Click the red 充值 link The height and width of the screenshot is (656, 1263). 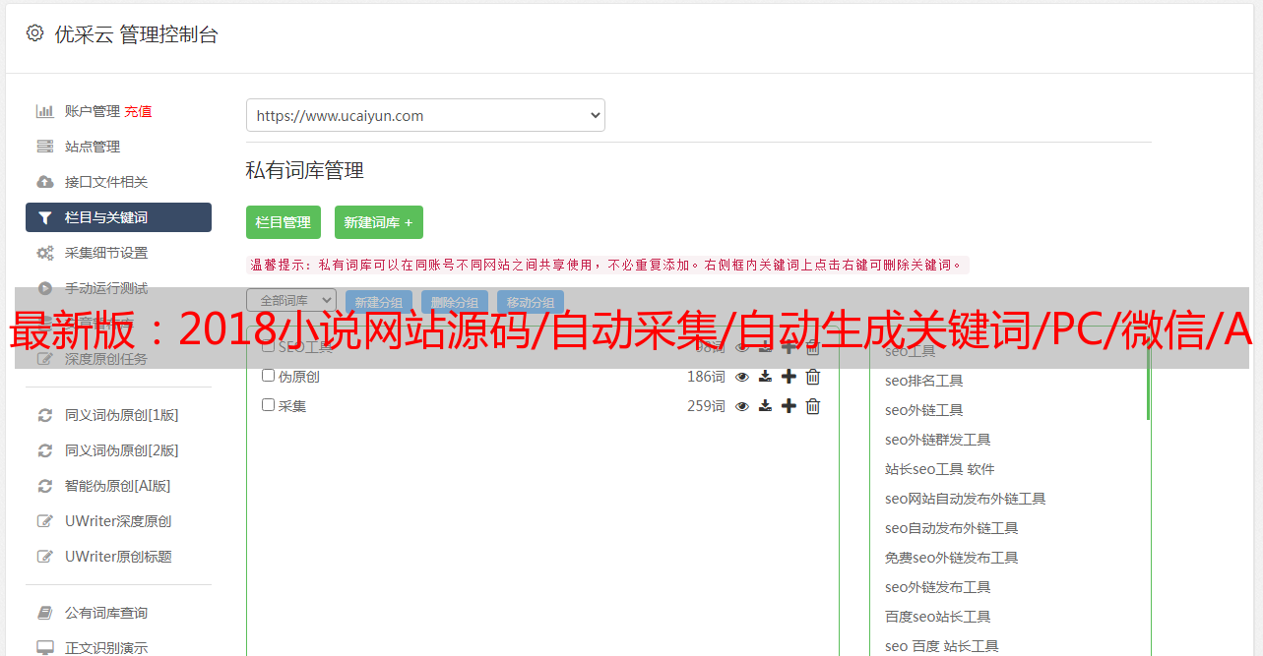pyautogui.click(x=139, y=111)
